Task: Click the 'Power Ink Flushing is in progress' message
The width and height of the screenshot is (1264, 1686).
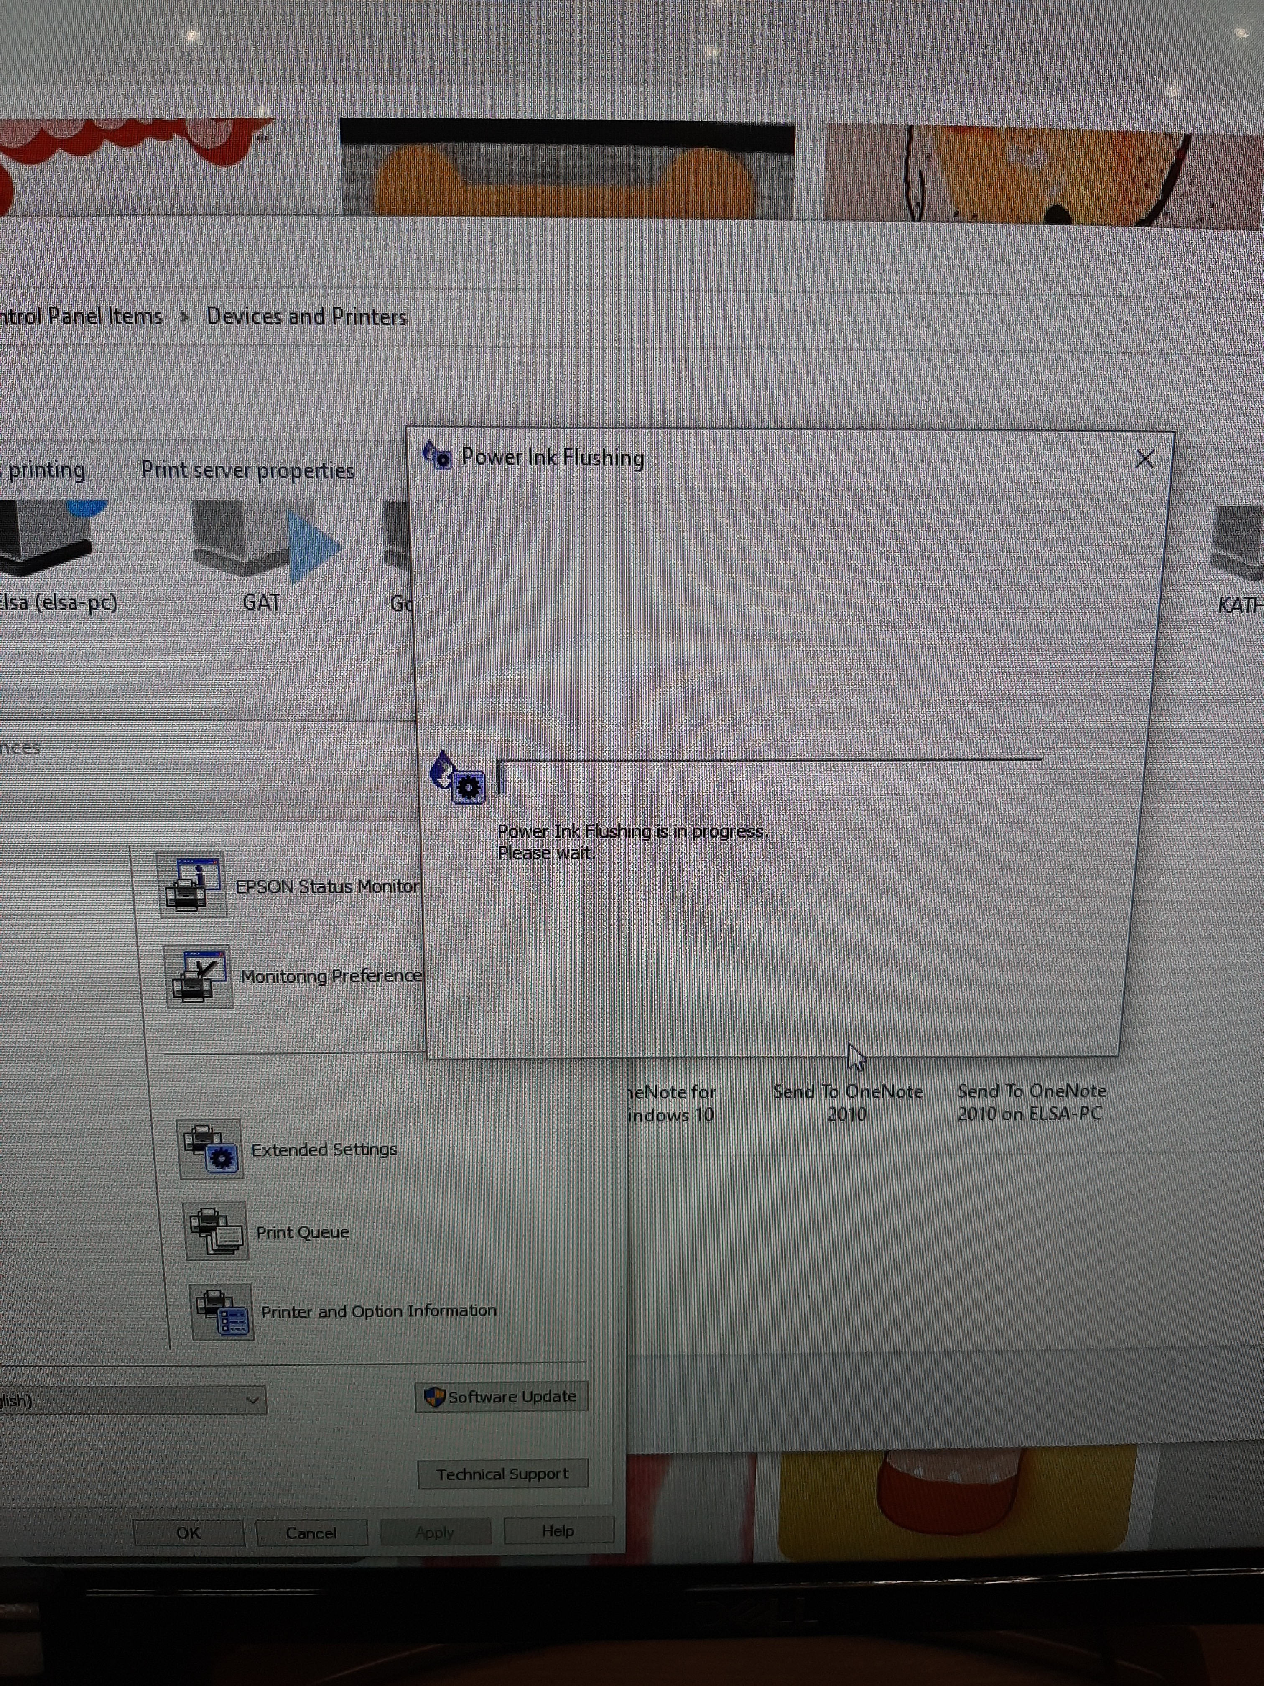Action: pyautogui.click(x=633, y=831)
